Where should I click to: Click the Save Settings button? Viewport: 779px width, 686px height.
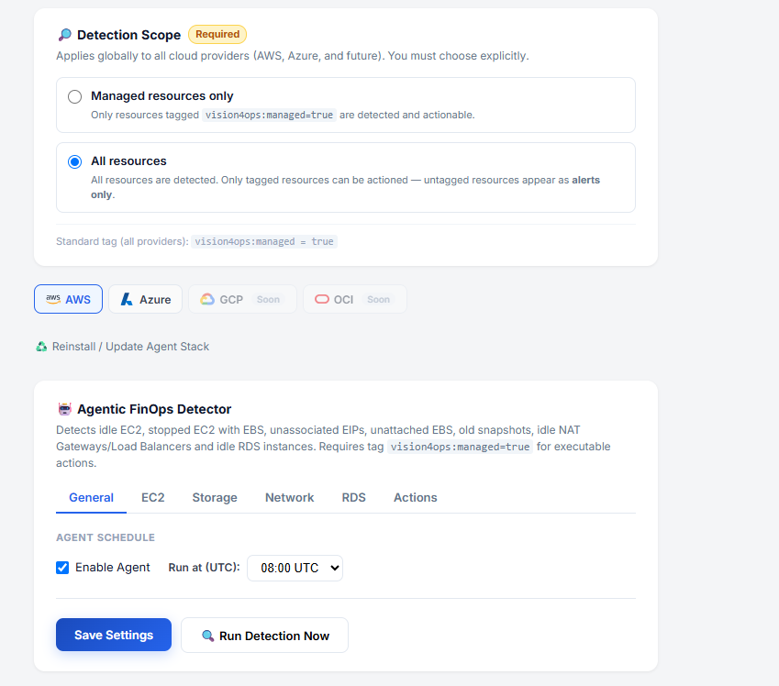[114, 635]
